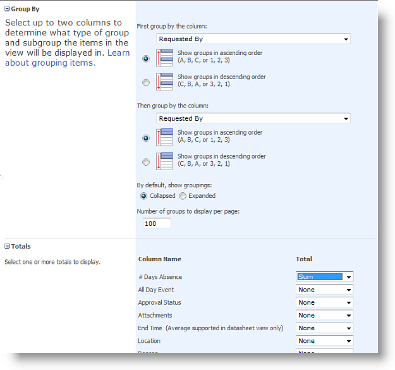The height and width of the screenshot is (370, 395).
Task: Open the # Days Absence total dropdown
Action: pos(324,277)
